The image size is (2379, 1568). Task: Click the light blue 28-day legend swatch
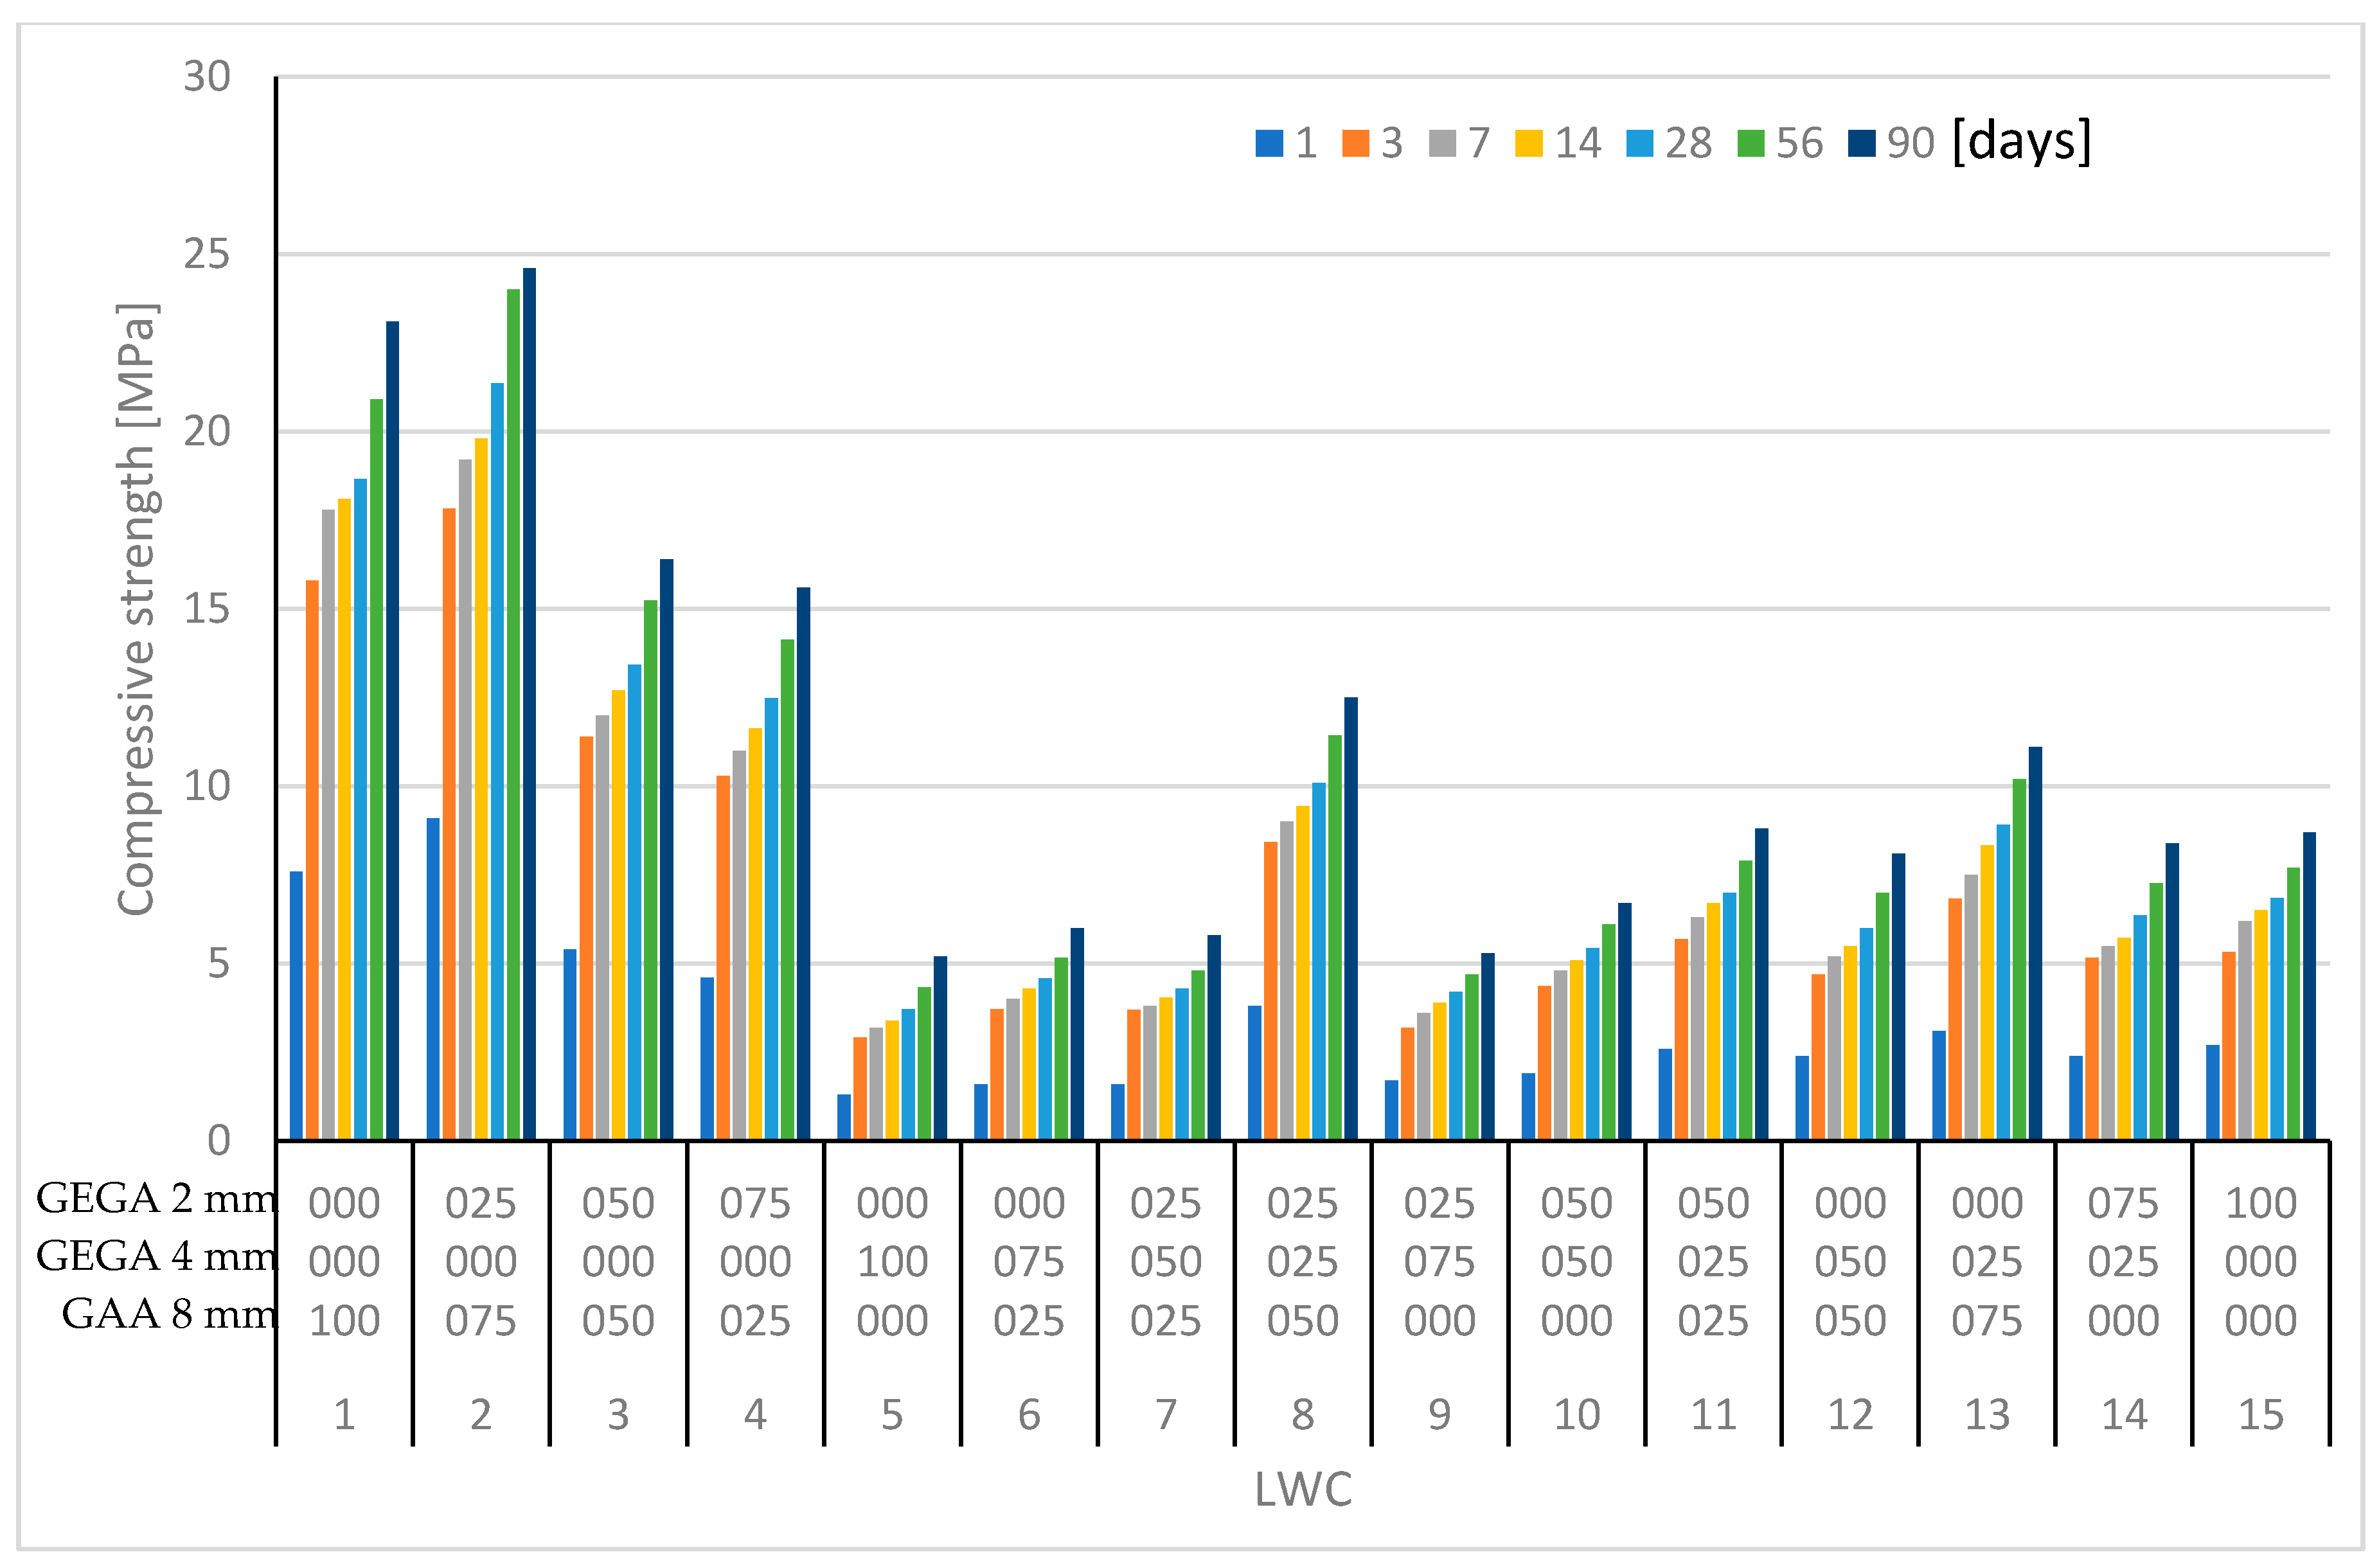1639,143
